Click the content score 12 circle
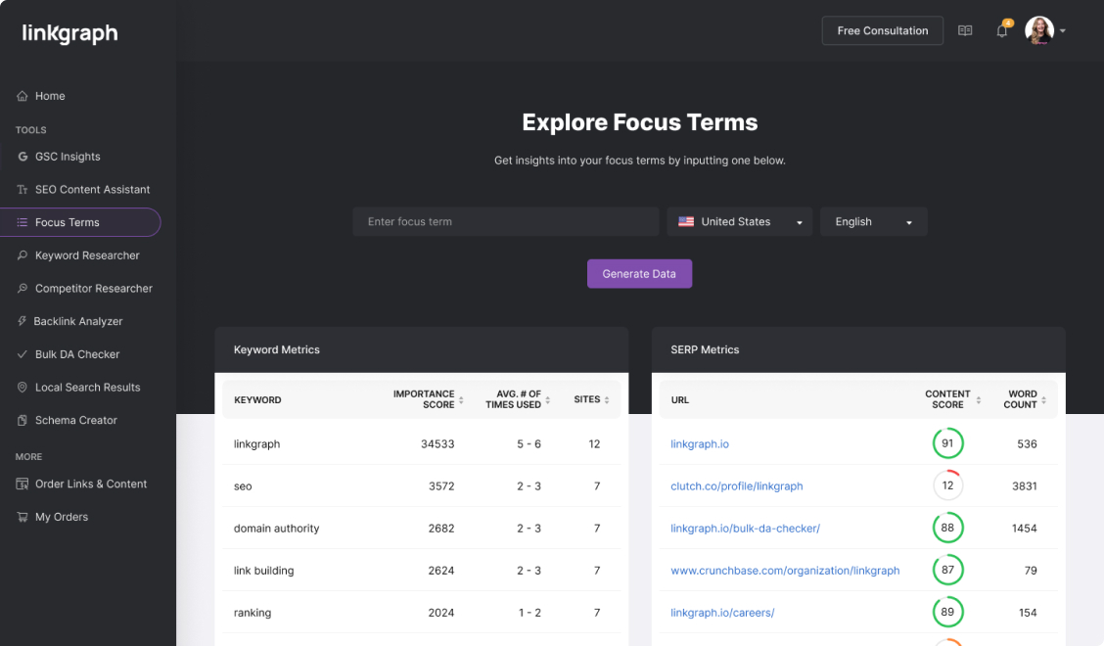 tap(947, 485)
